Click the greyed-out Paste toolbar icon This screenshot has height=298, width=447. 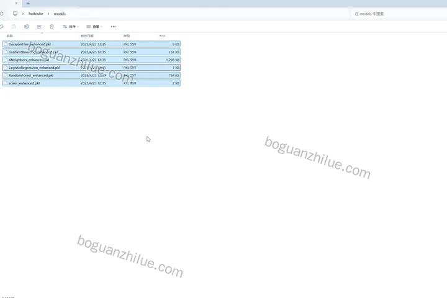click(x=14, y=27)
